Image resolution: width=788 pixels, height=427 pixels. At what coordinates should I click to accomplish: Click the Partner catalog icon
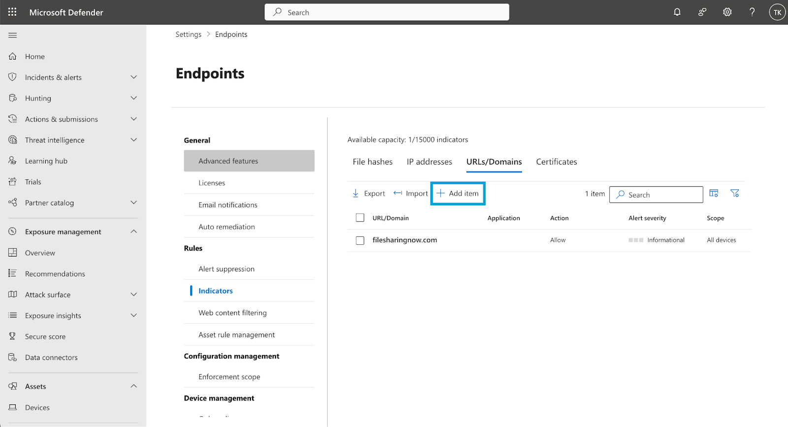click(13, 202)
